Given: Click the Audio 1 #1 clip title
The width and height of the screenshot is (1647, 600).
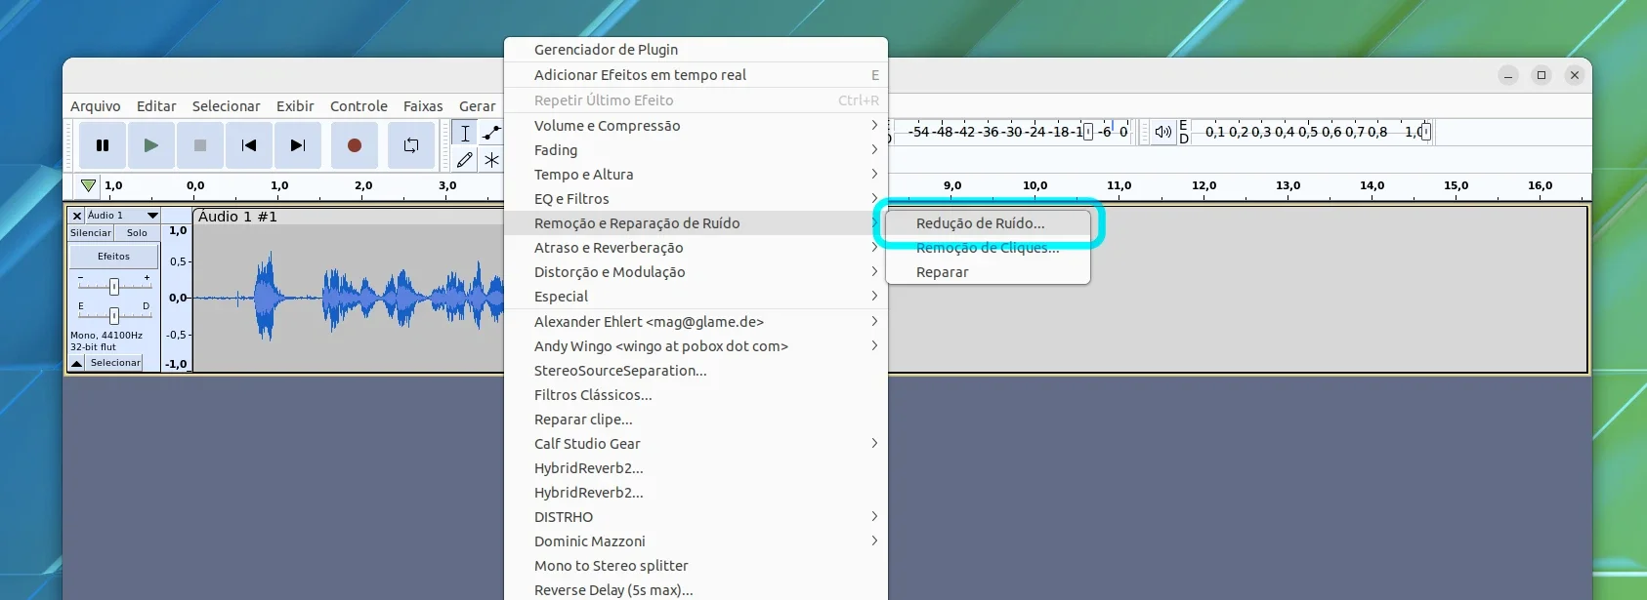Looking at the screenshot, I should [x=237, y=217].
